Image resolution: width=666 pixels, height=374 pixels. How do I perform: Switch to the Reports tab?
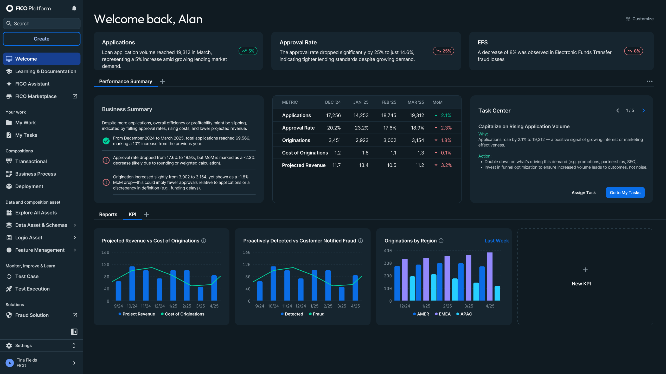point(108,215)
